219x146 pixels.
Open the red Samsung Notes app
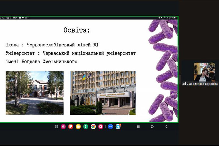(x=71, y=126)
